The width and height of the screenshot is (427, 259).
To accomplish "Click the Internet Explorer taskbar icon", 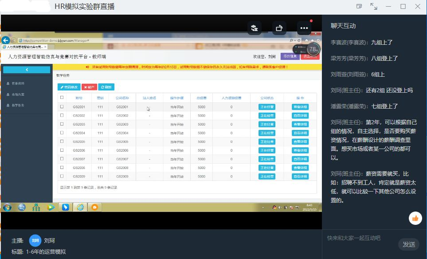I will [80, 207].
